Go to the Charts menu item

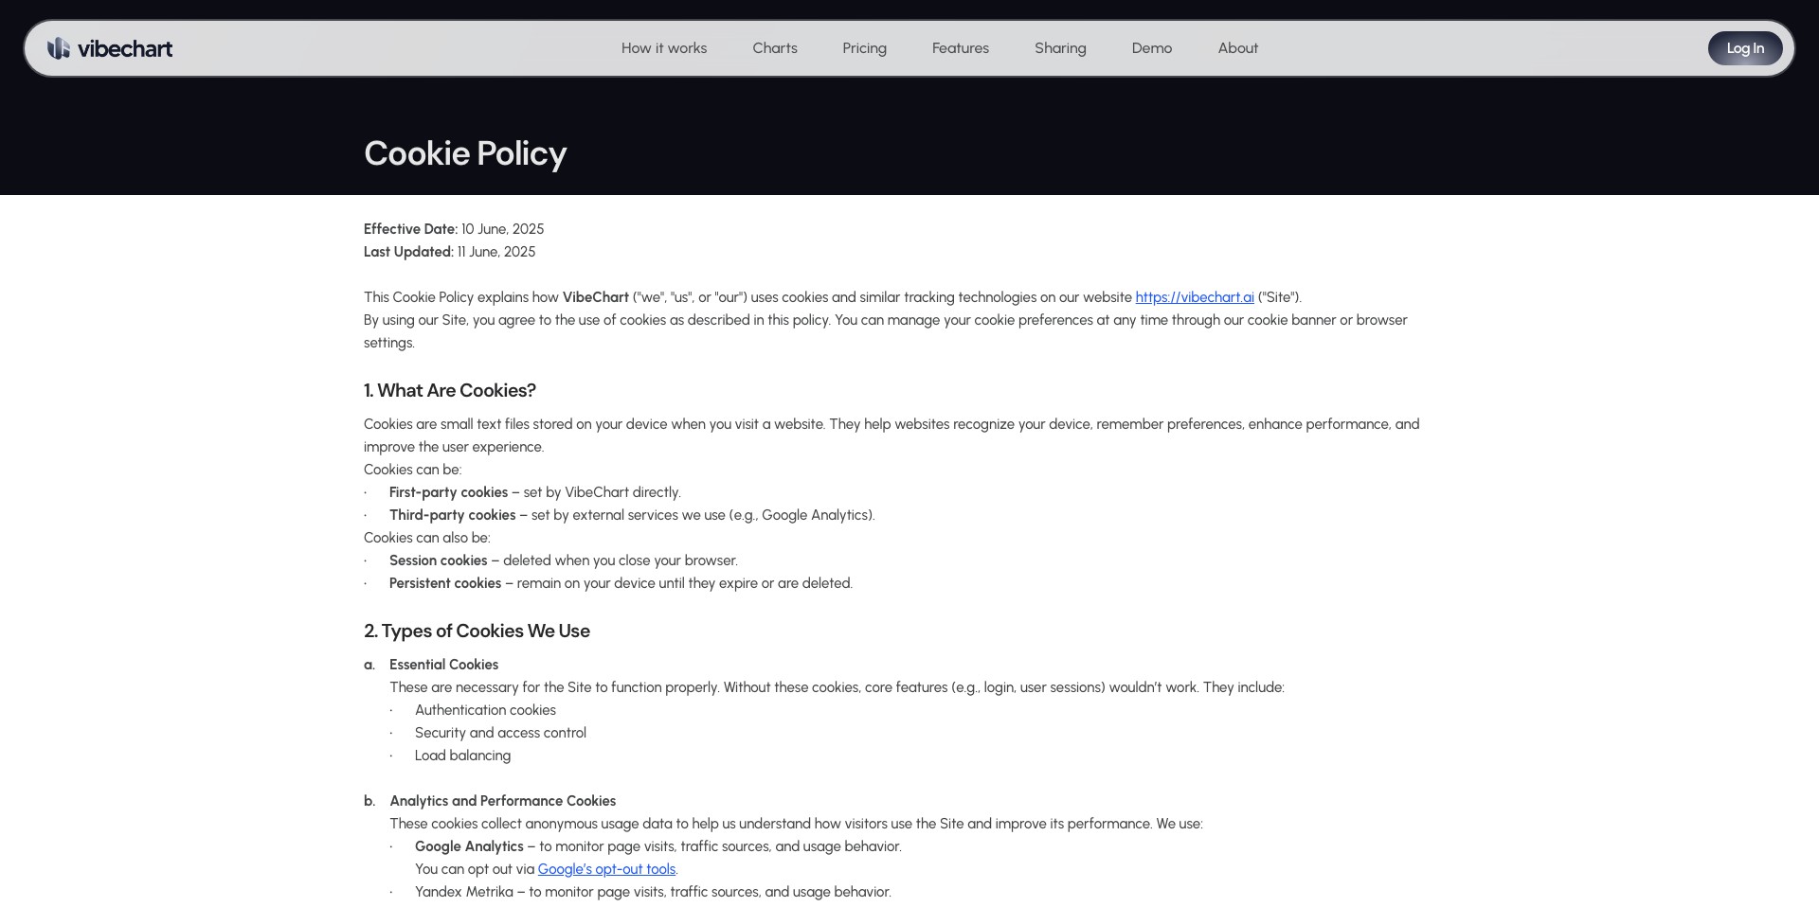click(x=775, y=48)
